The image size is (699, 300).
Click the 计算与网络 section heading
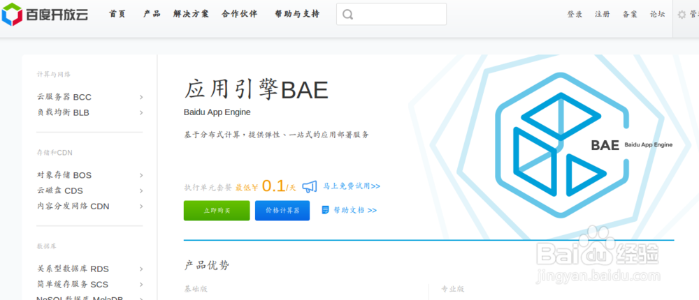(x=54, y=75)
